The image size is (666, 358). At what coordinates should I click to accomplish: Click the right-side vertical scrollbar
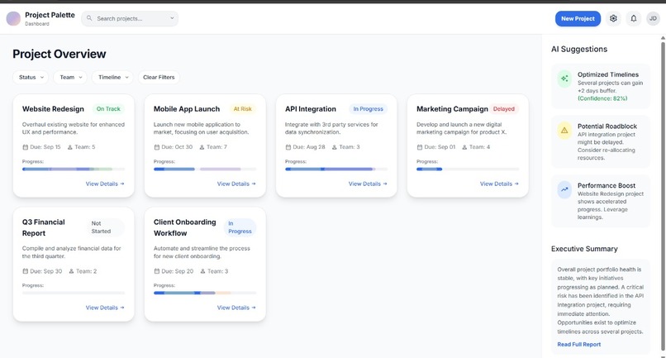[663, 196]
